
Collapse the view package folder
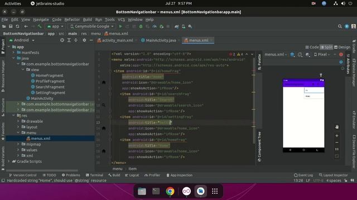tap(23, 69)
